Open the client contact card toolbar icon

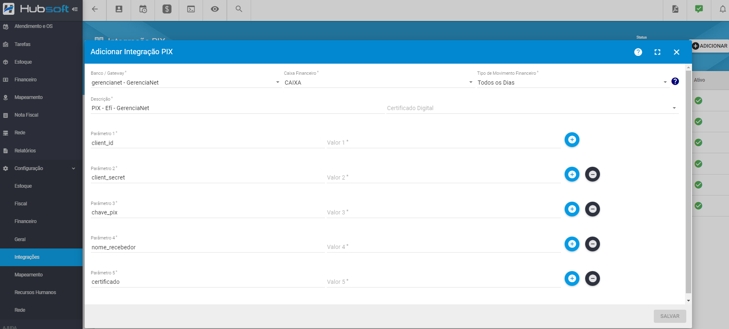coord(119,9)
